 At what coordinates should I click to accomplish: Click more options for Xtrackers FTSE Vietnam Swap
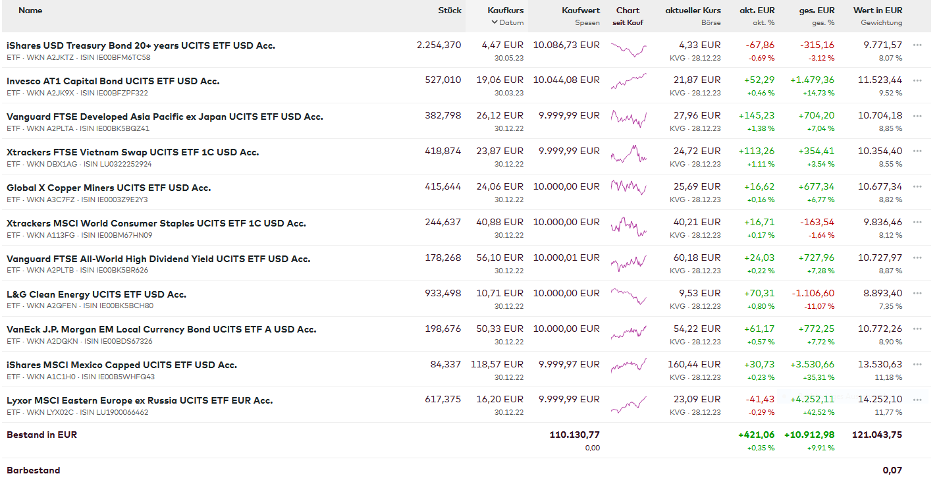pyautogui.click(x=917, y=151)
